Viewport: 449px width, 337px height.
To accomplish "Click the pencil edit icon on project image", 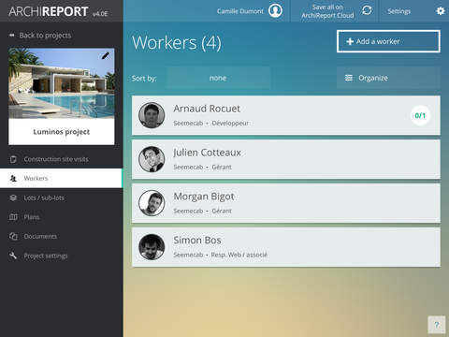I will (106, 56).
